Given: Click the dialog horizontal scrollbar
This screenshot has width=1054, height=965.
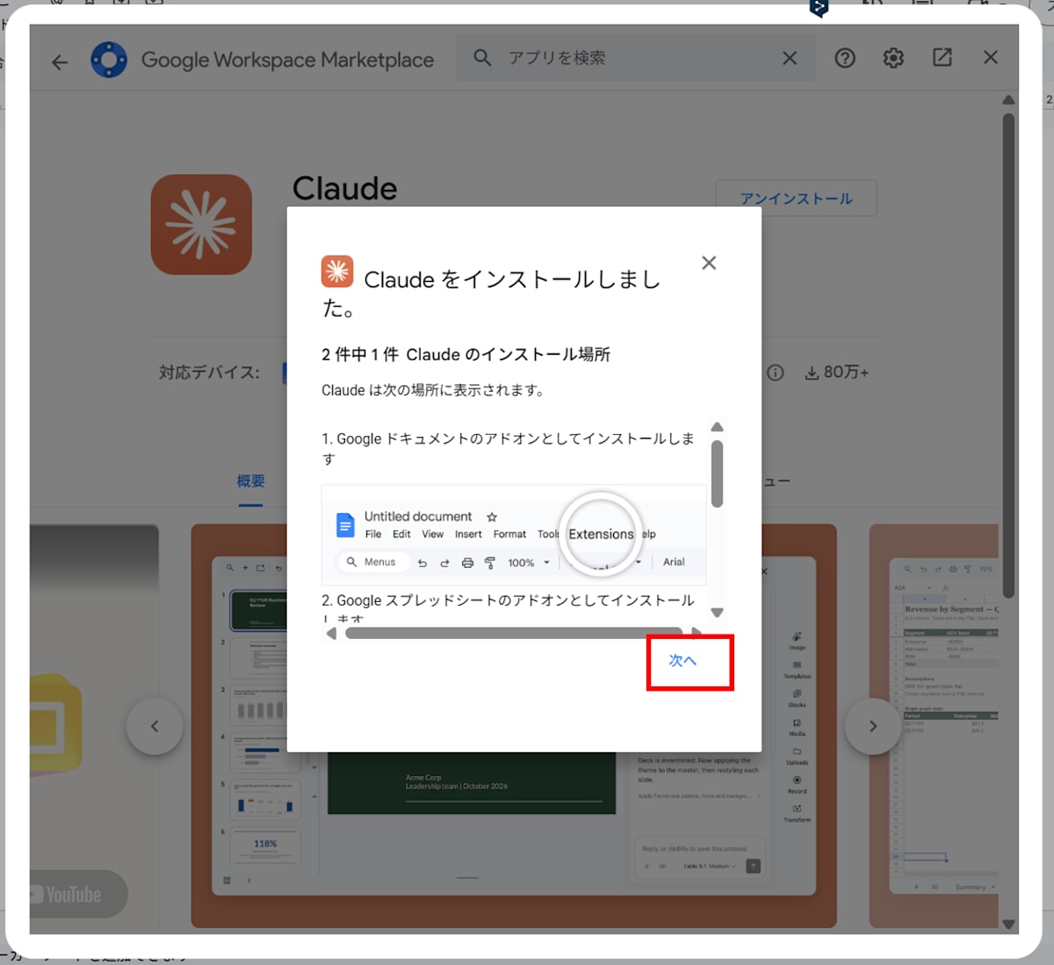Looking at the screenshot, I should 514,633.
